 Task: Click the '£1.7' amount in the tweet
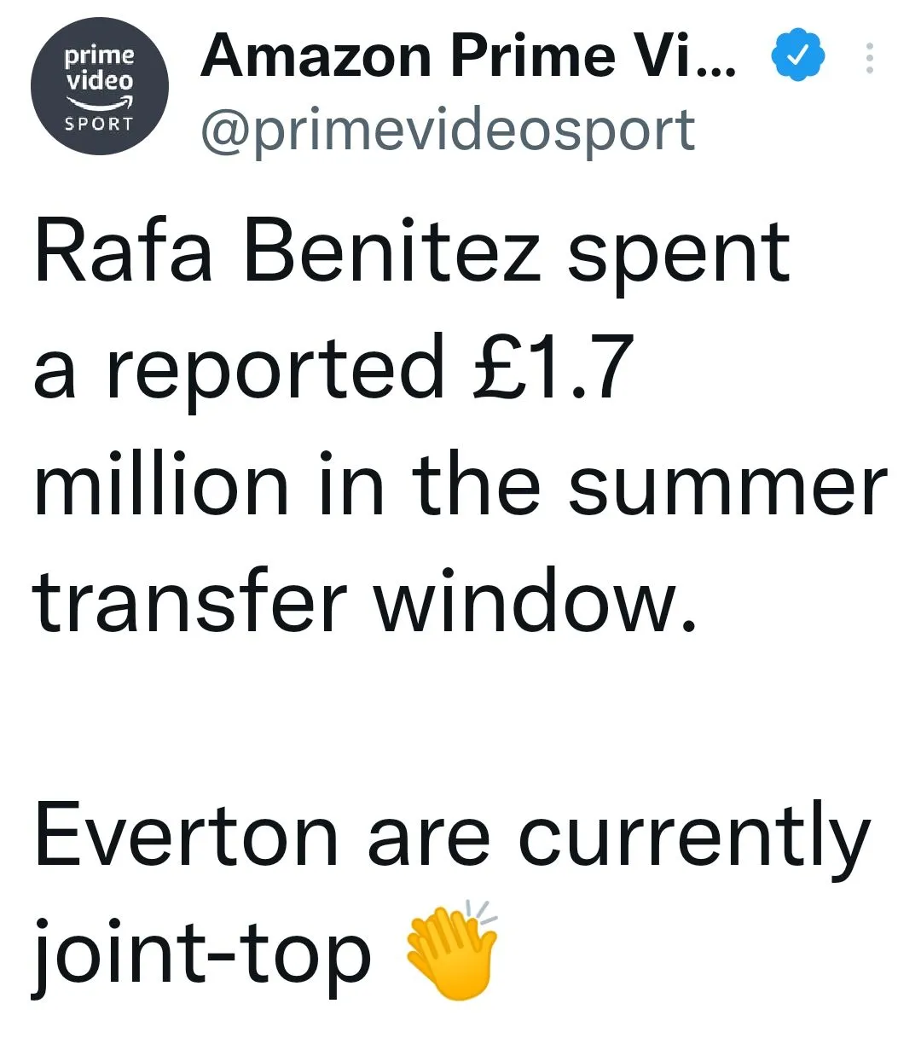coord(553,368)
